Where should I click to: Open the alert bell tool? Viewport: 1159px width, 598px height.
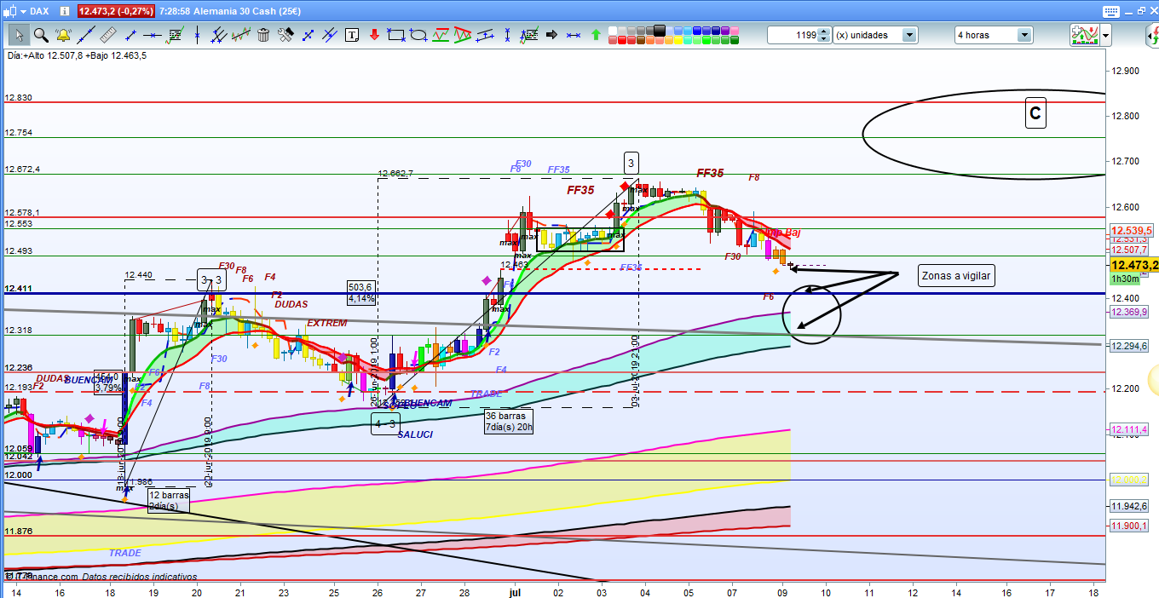[63, 35]
